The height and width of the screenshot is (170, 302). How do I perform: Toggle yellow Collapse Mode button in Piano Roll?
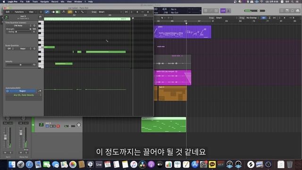point(70,12)
